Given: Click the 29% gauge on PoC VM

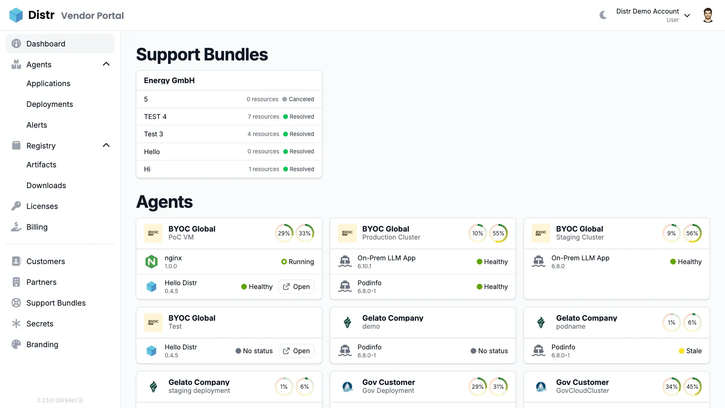Looking at the screenshot, I should pos(284,233).
